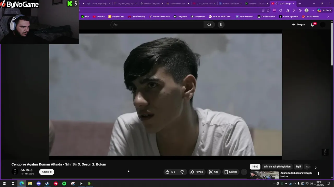Viewport: 334px width, 187px height.
Task: Click the Klip clip button
Action: (x=213, y=172)
